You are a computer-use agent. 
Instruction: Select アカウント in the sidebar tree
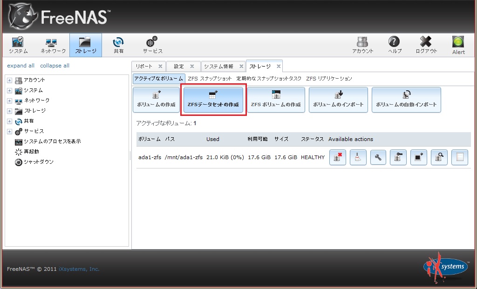tap(34, 80)
